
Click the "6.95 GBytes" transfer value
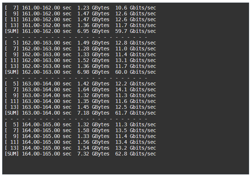pyautogui.click(x=93, y=31)
